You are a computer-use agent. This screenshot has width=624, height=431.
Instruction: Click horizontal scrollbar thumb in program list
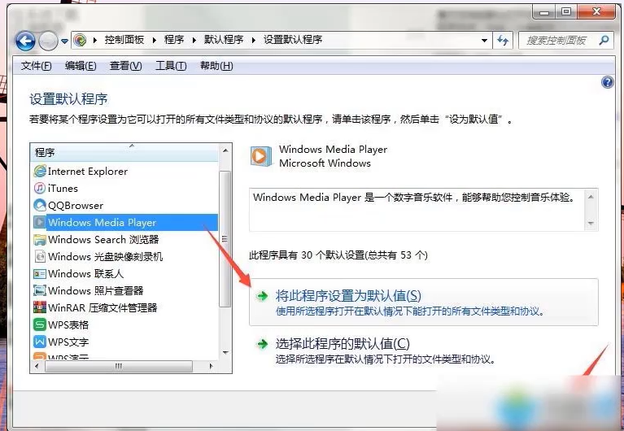pyautogui.click(x=119, y=366)
